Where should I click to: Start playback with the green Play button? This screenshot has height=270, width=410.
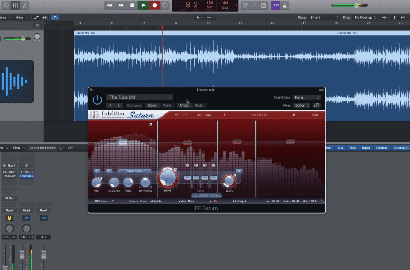(143, 5)
